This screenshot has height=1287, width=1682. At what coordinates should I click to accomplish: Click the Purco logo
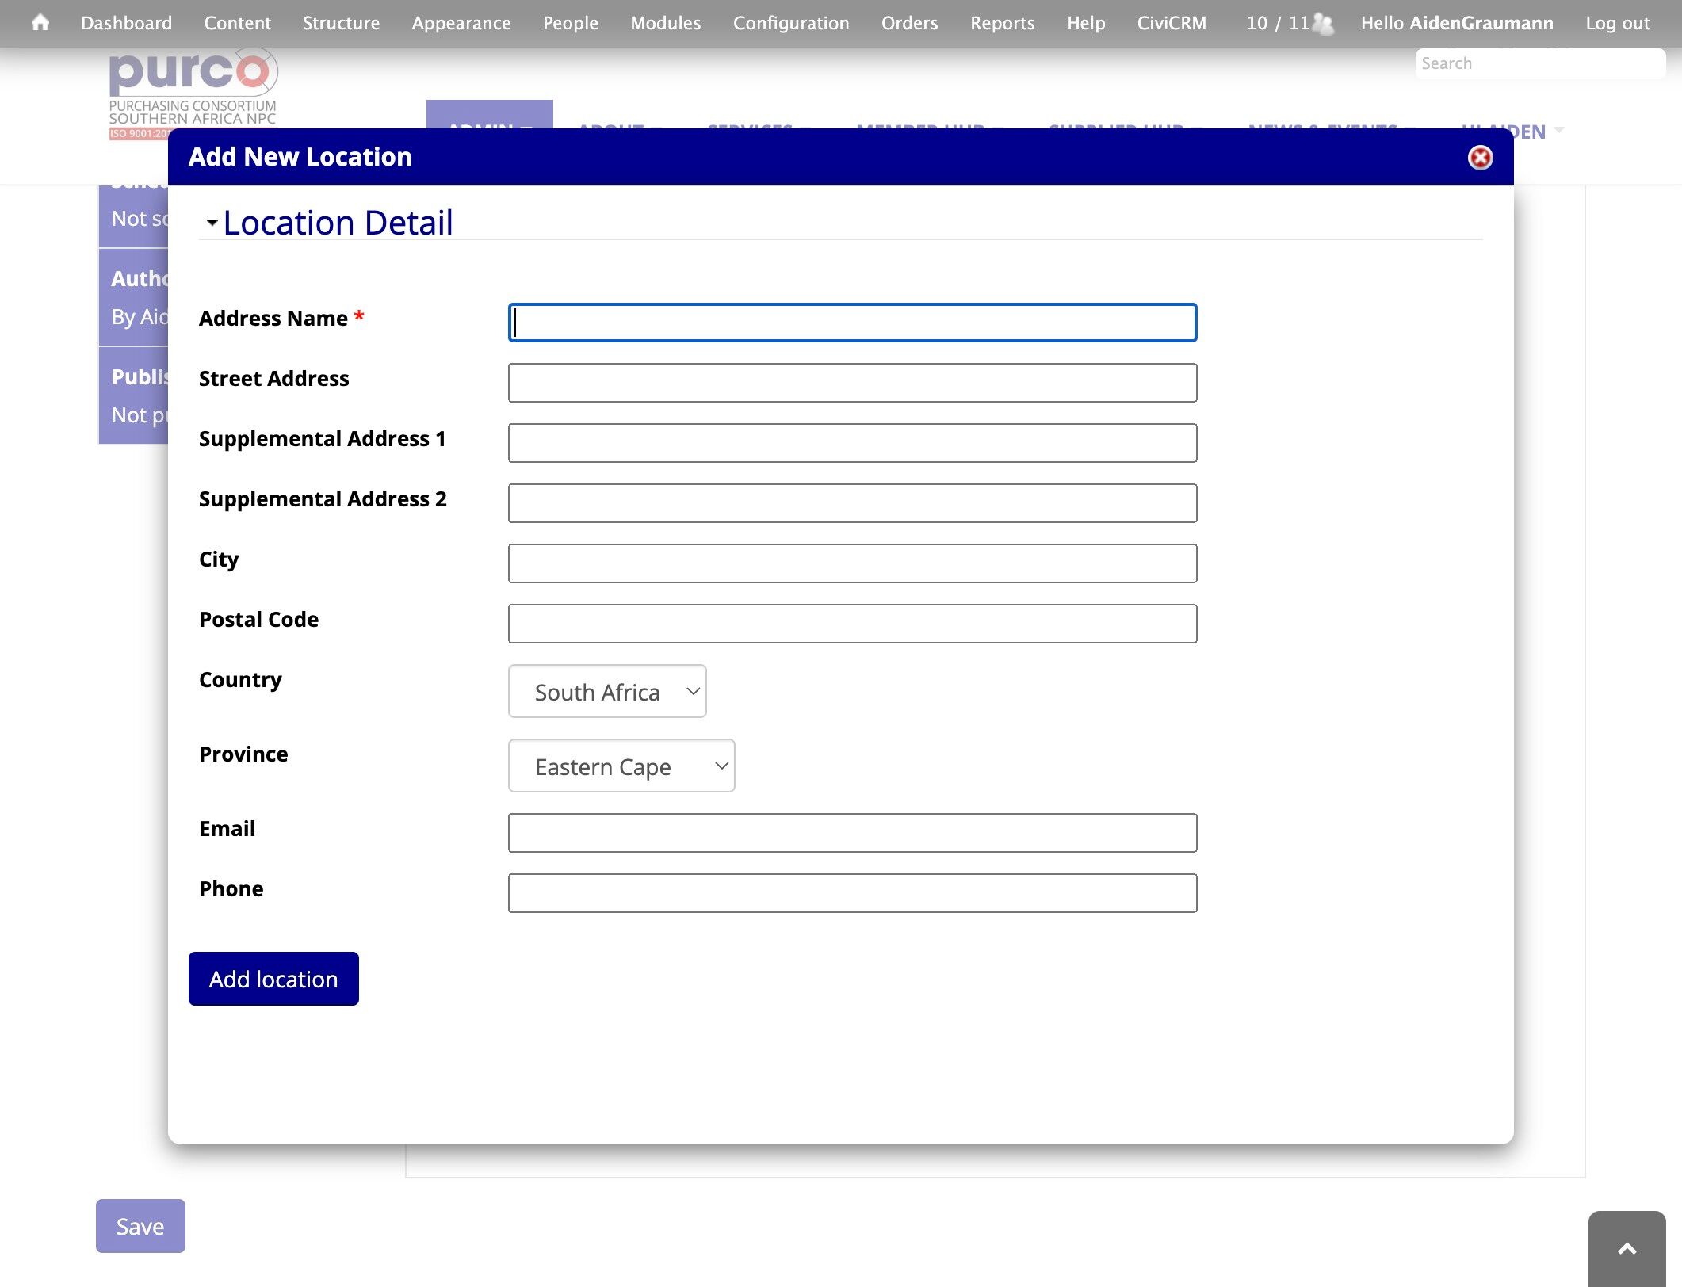tap(193, 91)
